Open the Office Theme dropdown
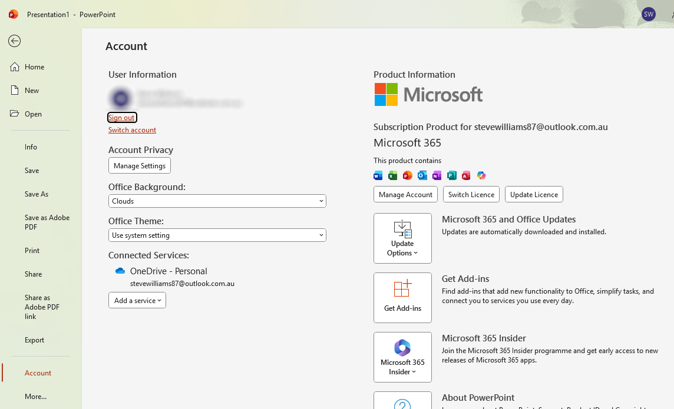674x409 pixels. coord(217,235)
